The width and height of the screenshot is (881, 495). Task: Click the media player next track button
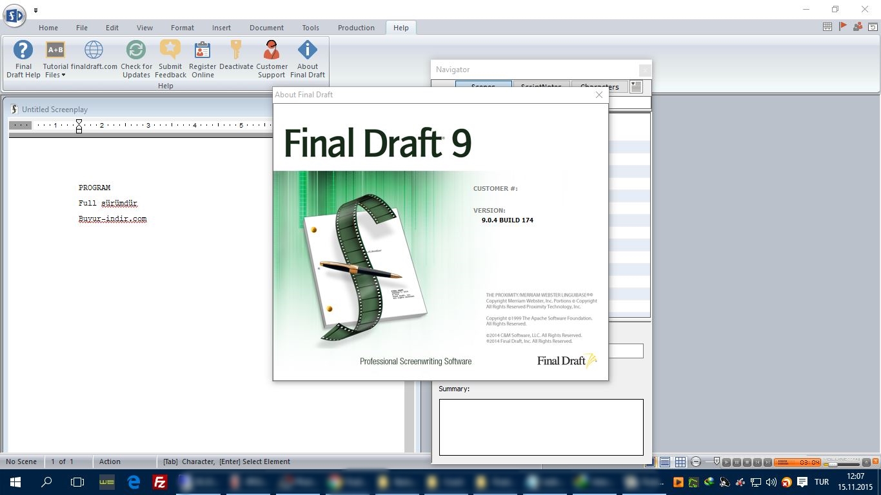coord(767,462)
